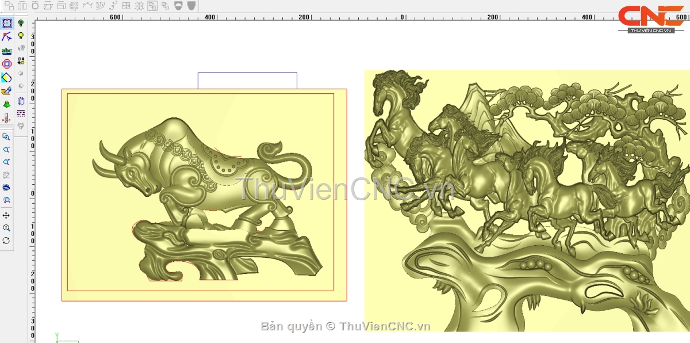Click the dotted grid array icon
690x343 pixels.
[x=74, y=6]
